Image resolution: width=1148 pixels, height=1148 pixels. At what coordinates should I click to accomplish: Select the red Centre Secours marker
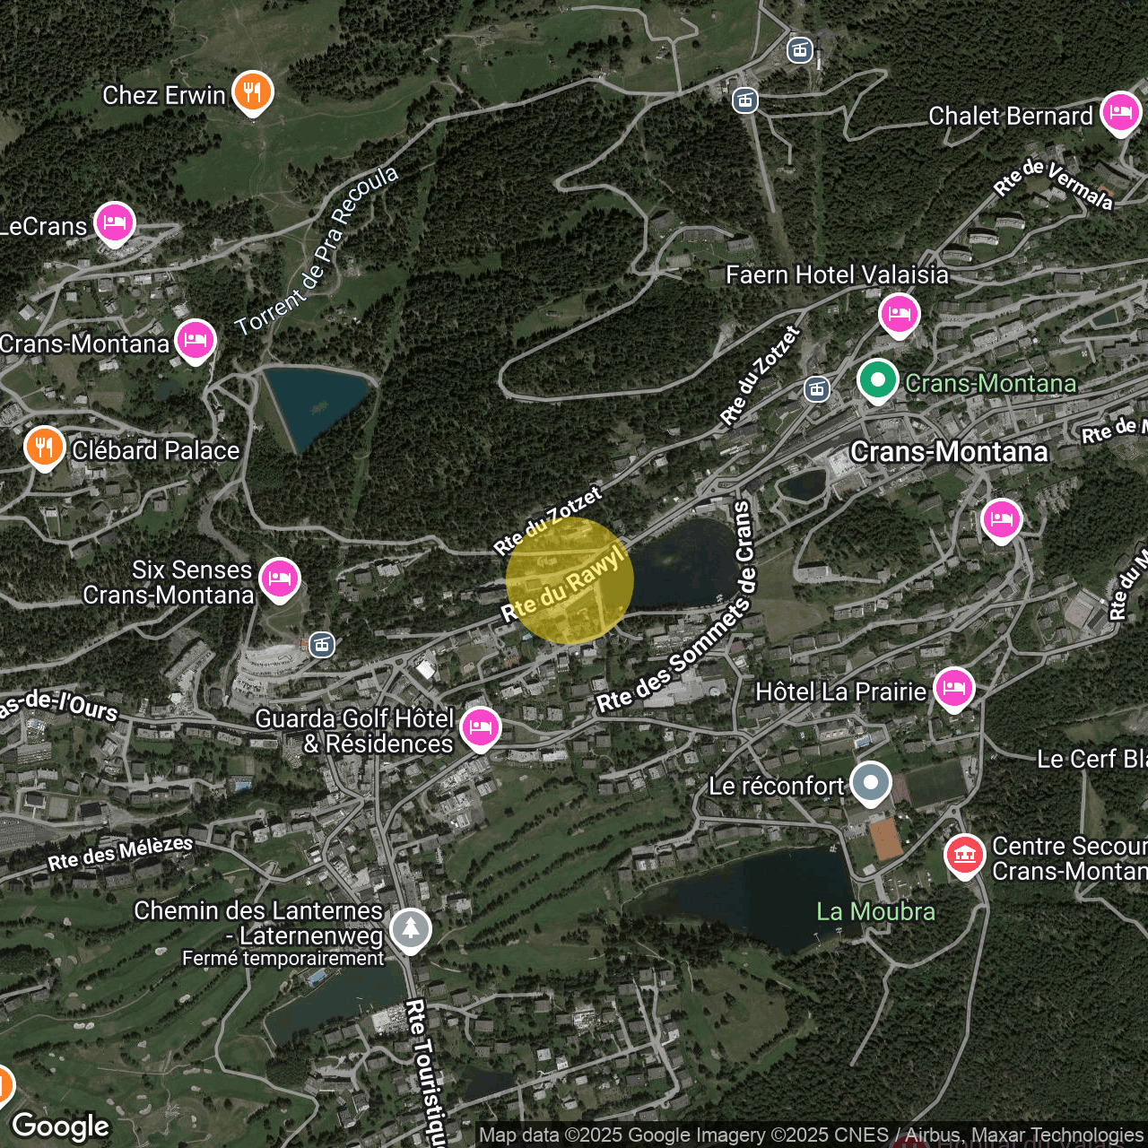[x=964, y=855]
